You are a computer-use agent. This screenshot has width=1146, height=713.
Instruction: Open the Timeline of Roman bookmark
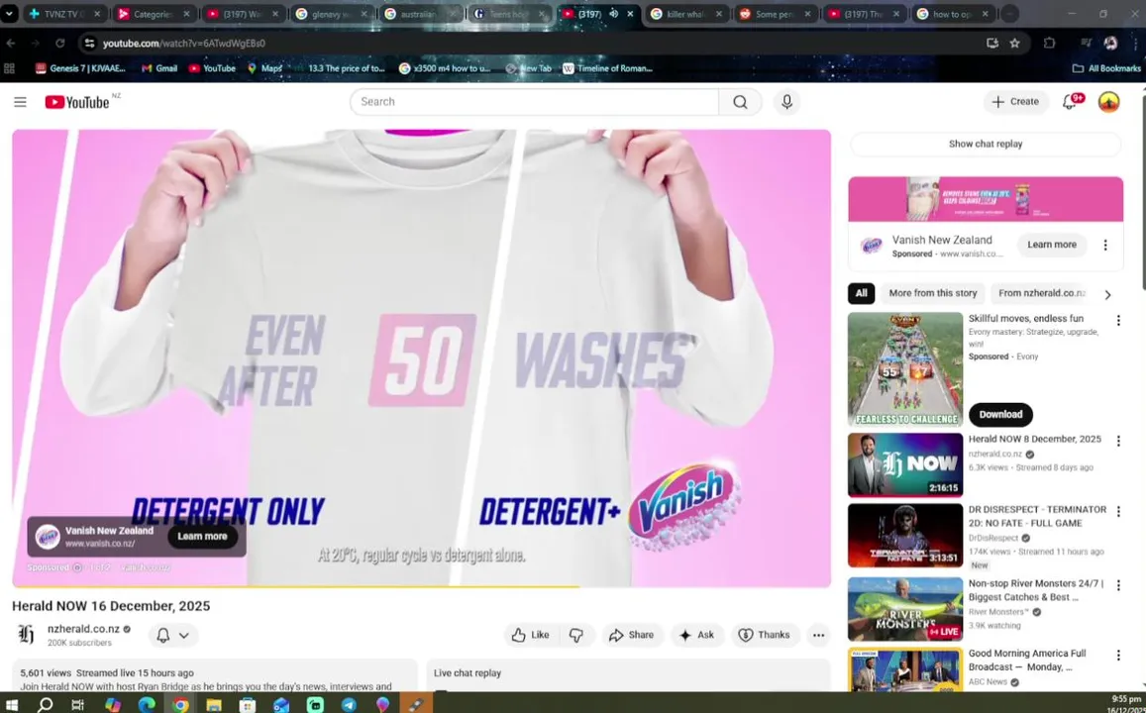coord(607,68)
